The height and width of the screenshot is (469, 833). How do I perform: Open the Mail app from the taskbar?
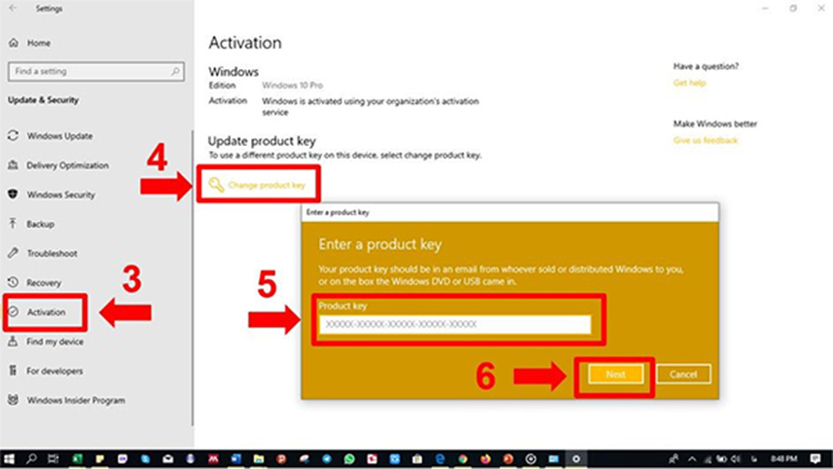coord(168,459)
